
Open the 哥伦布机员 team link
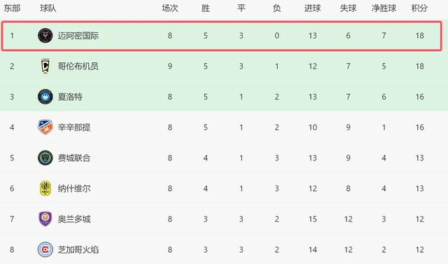pyautogui.click(x=78, y=67)
